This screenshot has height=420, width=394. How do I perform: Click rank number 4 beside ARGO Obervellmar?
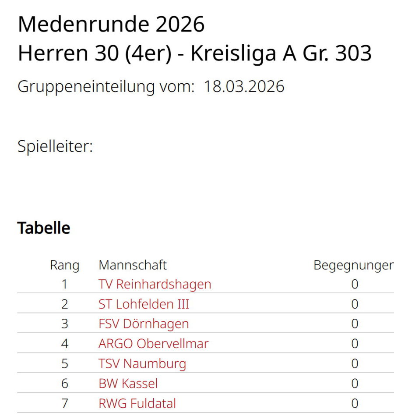(65, 343)
